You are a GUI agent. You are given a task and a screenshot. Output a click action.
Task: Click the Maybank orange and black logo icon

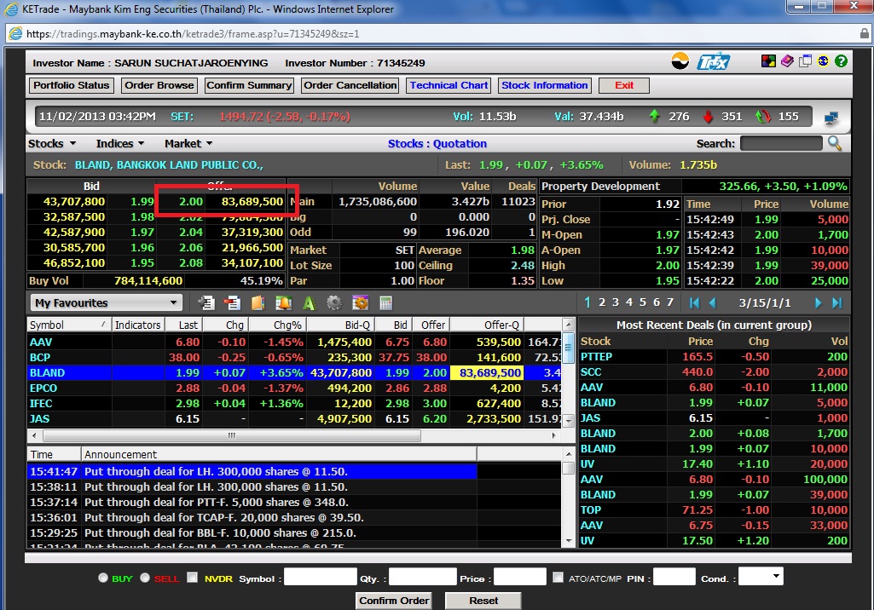pyautogui.click(x=680, y=60)
